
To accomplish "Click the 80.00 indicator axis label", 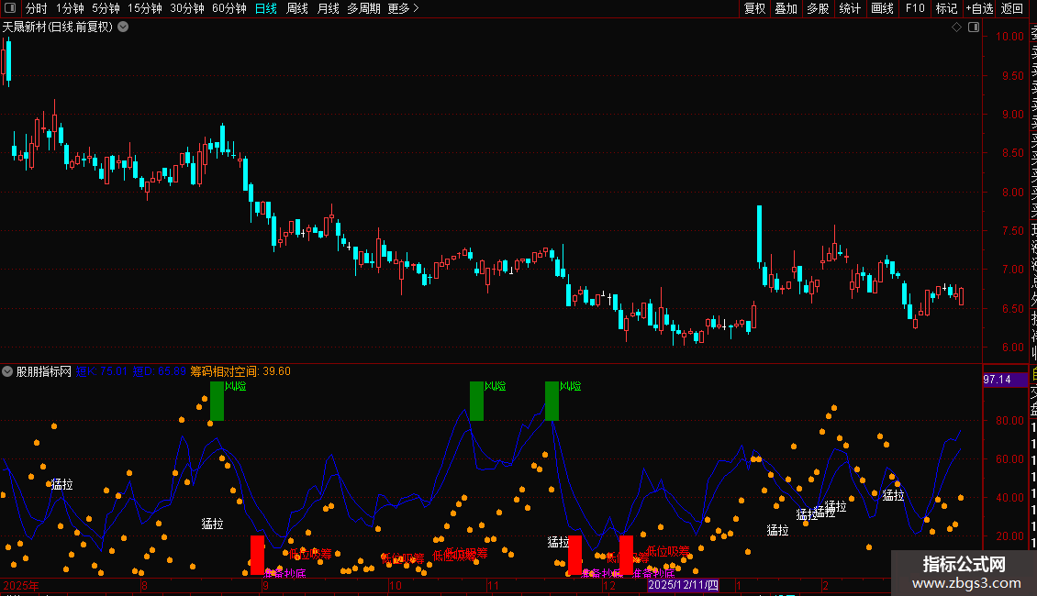I will click(1009, 420).
